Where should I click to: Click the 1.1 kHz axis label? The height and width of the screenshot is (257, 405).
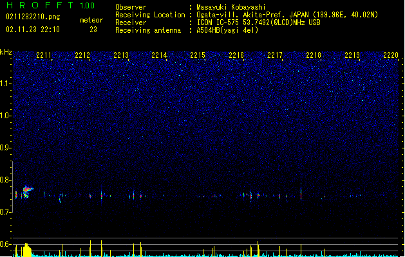(x=5, y=84)
